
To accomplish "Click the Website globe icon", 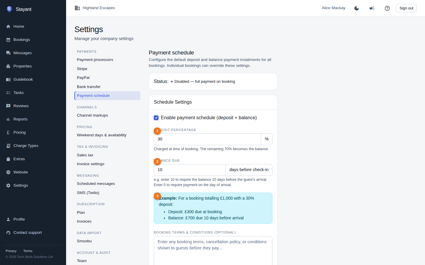I will (x=8, y=172).
